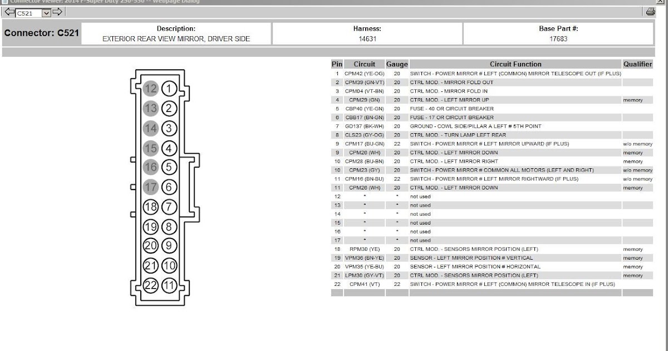Select pin 9 in the connector diagram
Image resolution: width=668 pixels, height=351 pixels.
click(169, 246)
